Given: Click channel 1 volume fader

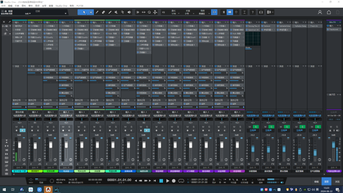Looking at the screenshot, I should (20, 145).
